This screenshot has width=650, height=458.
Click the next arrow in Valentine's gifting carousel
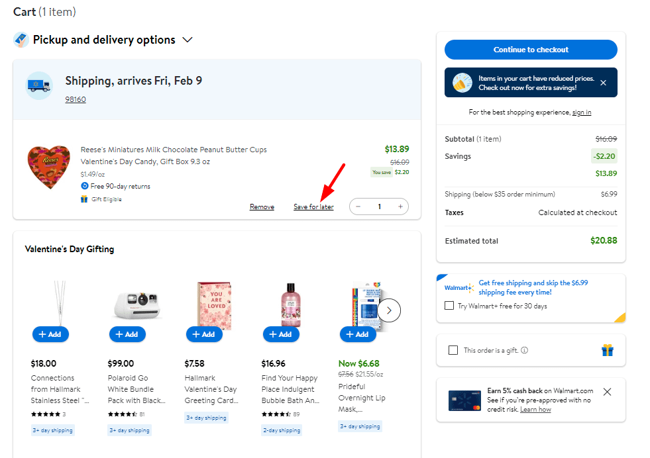(389, 310)
